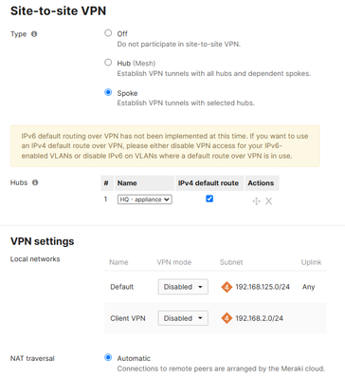Click the Name column header in Hubs table
Image resolution: width=345 pixels, height=379 pixels.
tap(127, 183)
